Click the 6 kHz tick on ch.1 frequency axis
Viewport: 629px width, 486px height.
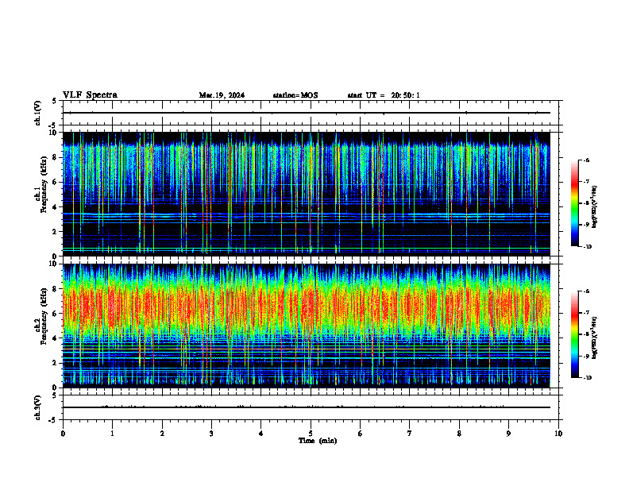pyautogui.click(x=56, y=182)
